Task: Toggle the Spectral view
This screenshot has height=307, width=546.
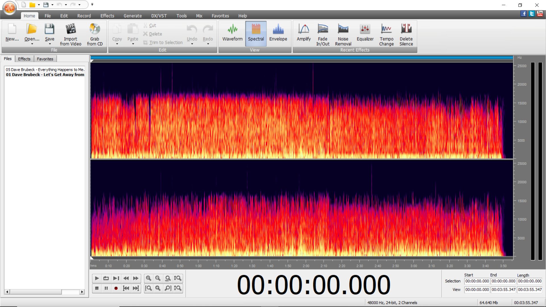Action: pyautogui.click(x=256, y=34)
